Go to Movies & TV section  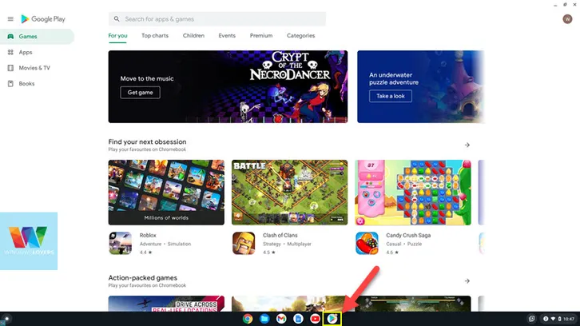click(34, 68)
